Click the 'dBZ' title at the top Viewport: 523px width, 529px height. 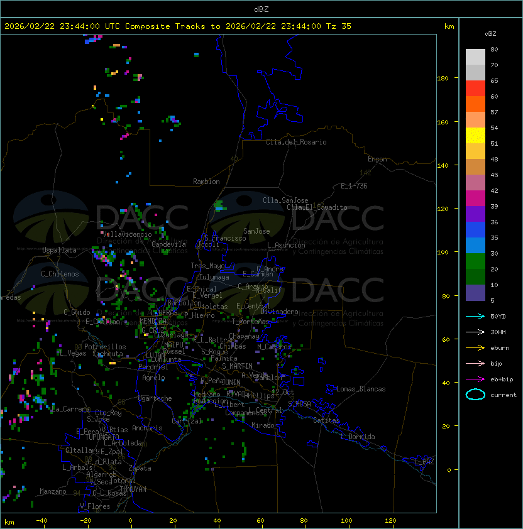261,9
